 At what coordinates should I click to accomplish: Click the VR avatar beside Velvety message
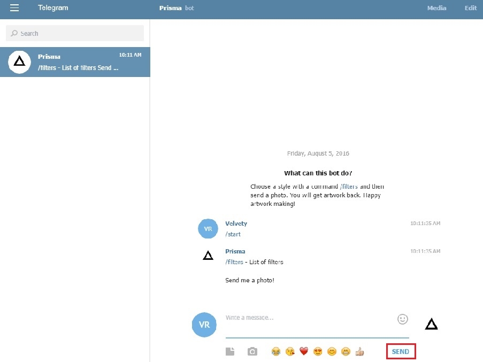pos(208,229)
